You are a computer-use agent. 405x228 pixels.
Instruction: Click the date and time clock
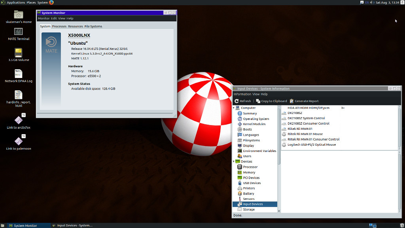pyautogui.click(x=388, y=3)
